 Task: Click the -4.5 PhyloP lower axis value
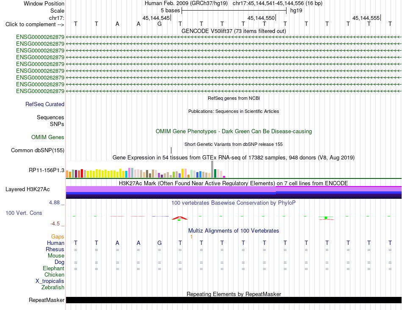pos(55,224)
